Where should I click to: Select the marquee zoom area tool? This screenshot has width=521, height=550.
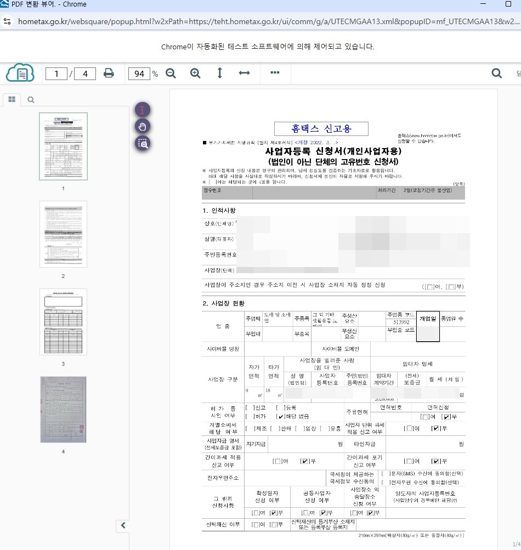143,143
